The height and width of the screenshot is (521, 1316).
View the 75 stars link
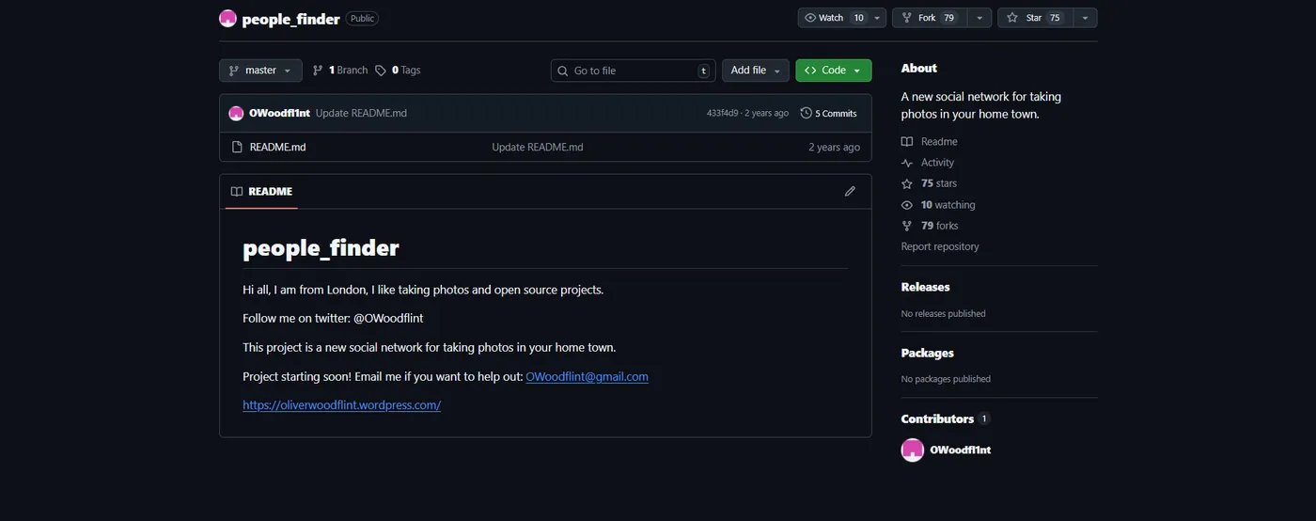(929, 183)
